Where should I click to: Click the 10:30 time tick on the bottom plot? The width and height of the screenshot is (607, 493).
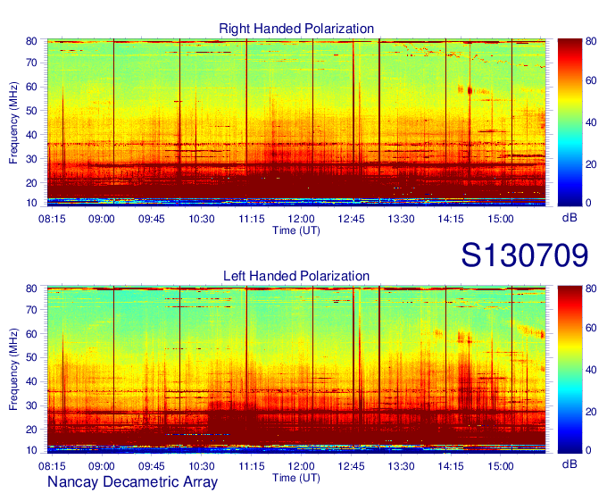coord(202,466)
